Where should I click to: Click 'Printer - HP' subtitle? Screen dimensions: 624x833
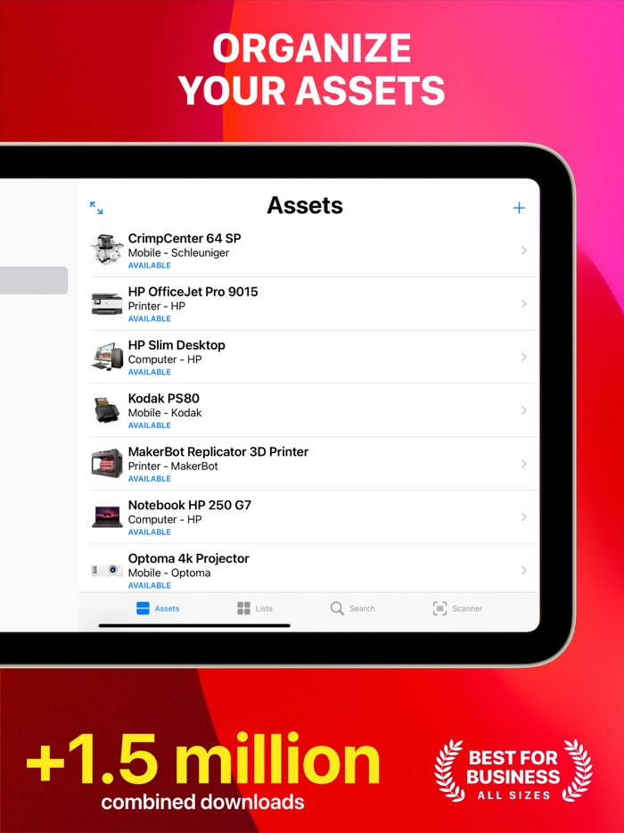tap(157, 306)
